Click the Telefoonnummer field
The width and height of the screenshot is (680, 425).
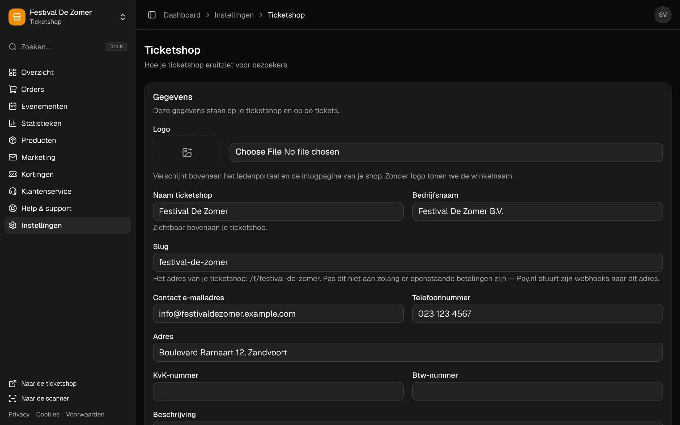tap(537, 313)
